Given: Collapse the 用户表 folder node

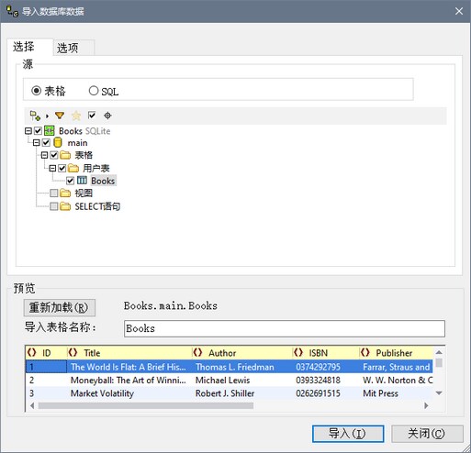Looking at the screenshot, I should coord(52,168).
